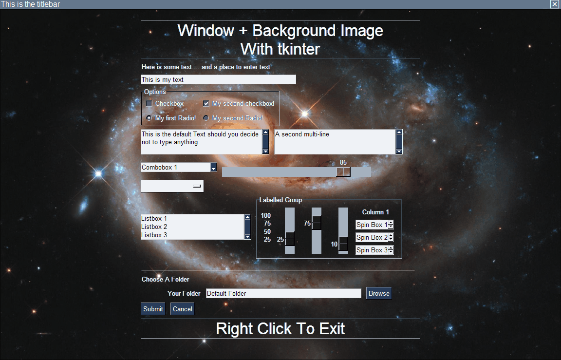Click the Spin Box 2 field
The image size is (561, 360).
tap(371, 238)
